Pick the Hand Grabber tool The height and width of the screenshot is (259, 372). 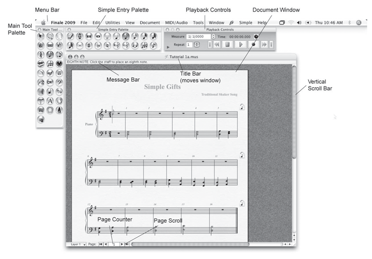(59, 37)
